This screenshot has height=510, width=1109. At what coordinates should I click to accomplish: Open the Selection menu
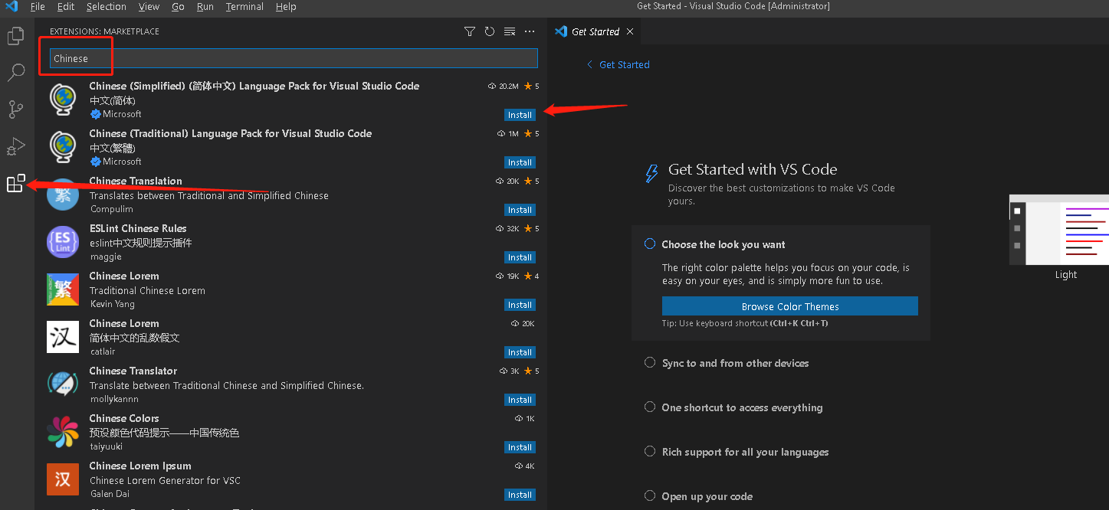[106, 7]
